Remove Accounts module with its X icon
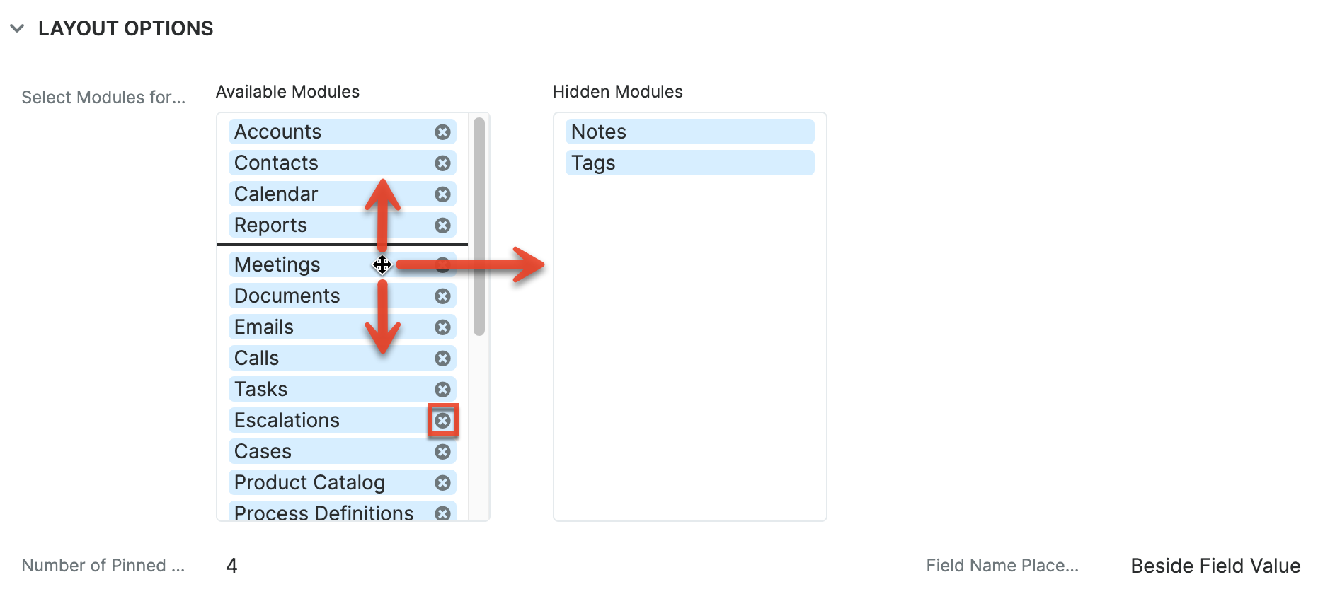Viewport: 1318px width, 594px height. tap(442, 132)
